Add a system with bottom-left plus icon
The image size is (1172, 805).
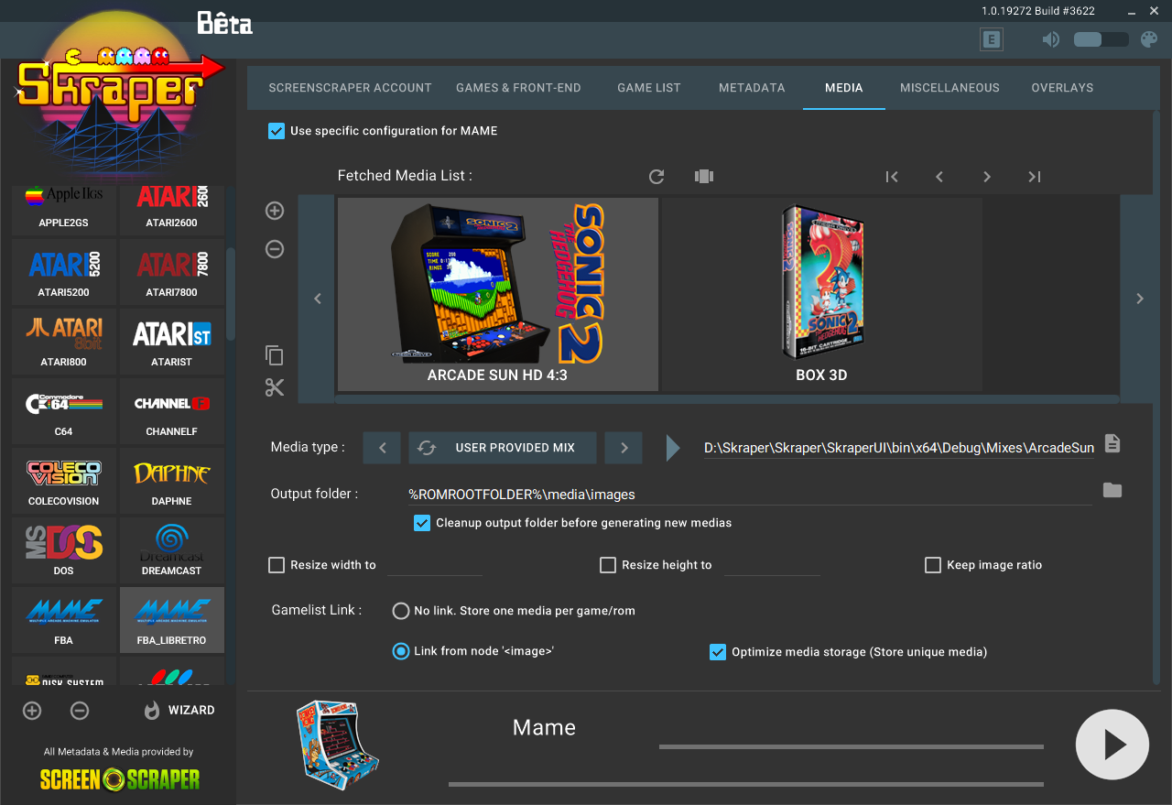(32, 711)
